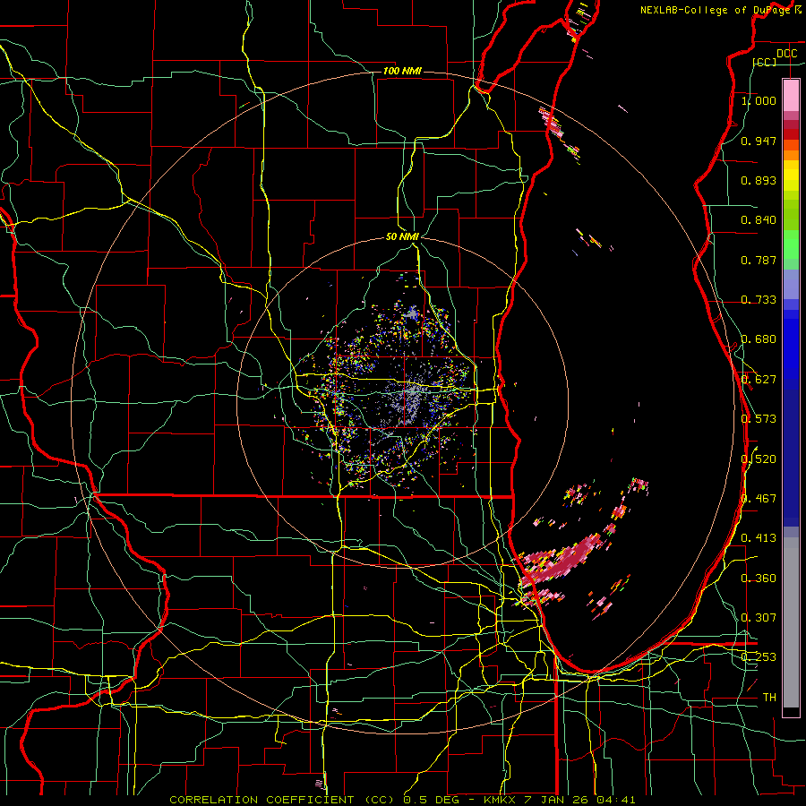The width and height of the screenshot is (806, 806).
Task: Click the 0.787 value on the color scale
Action: pyautogui.click(x=759, y=260)
